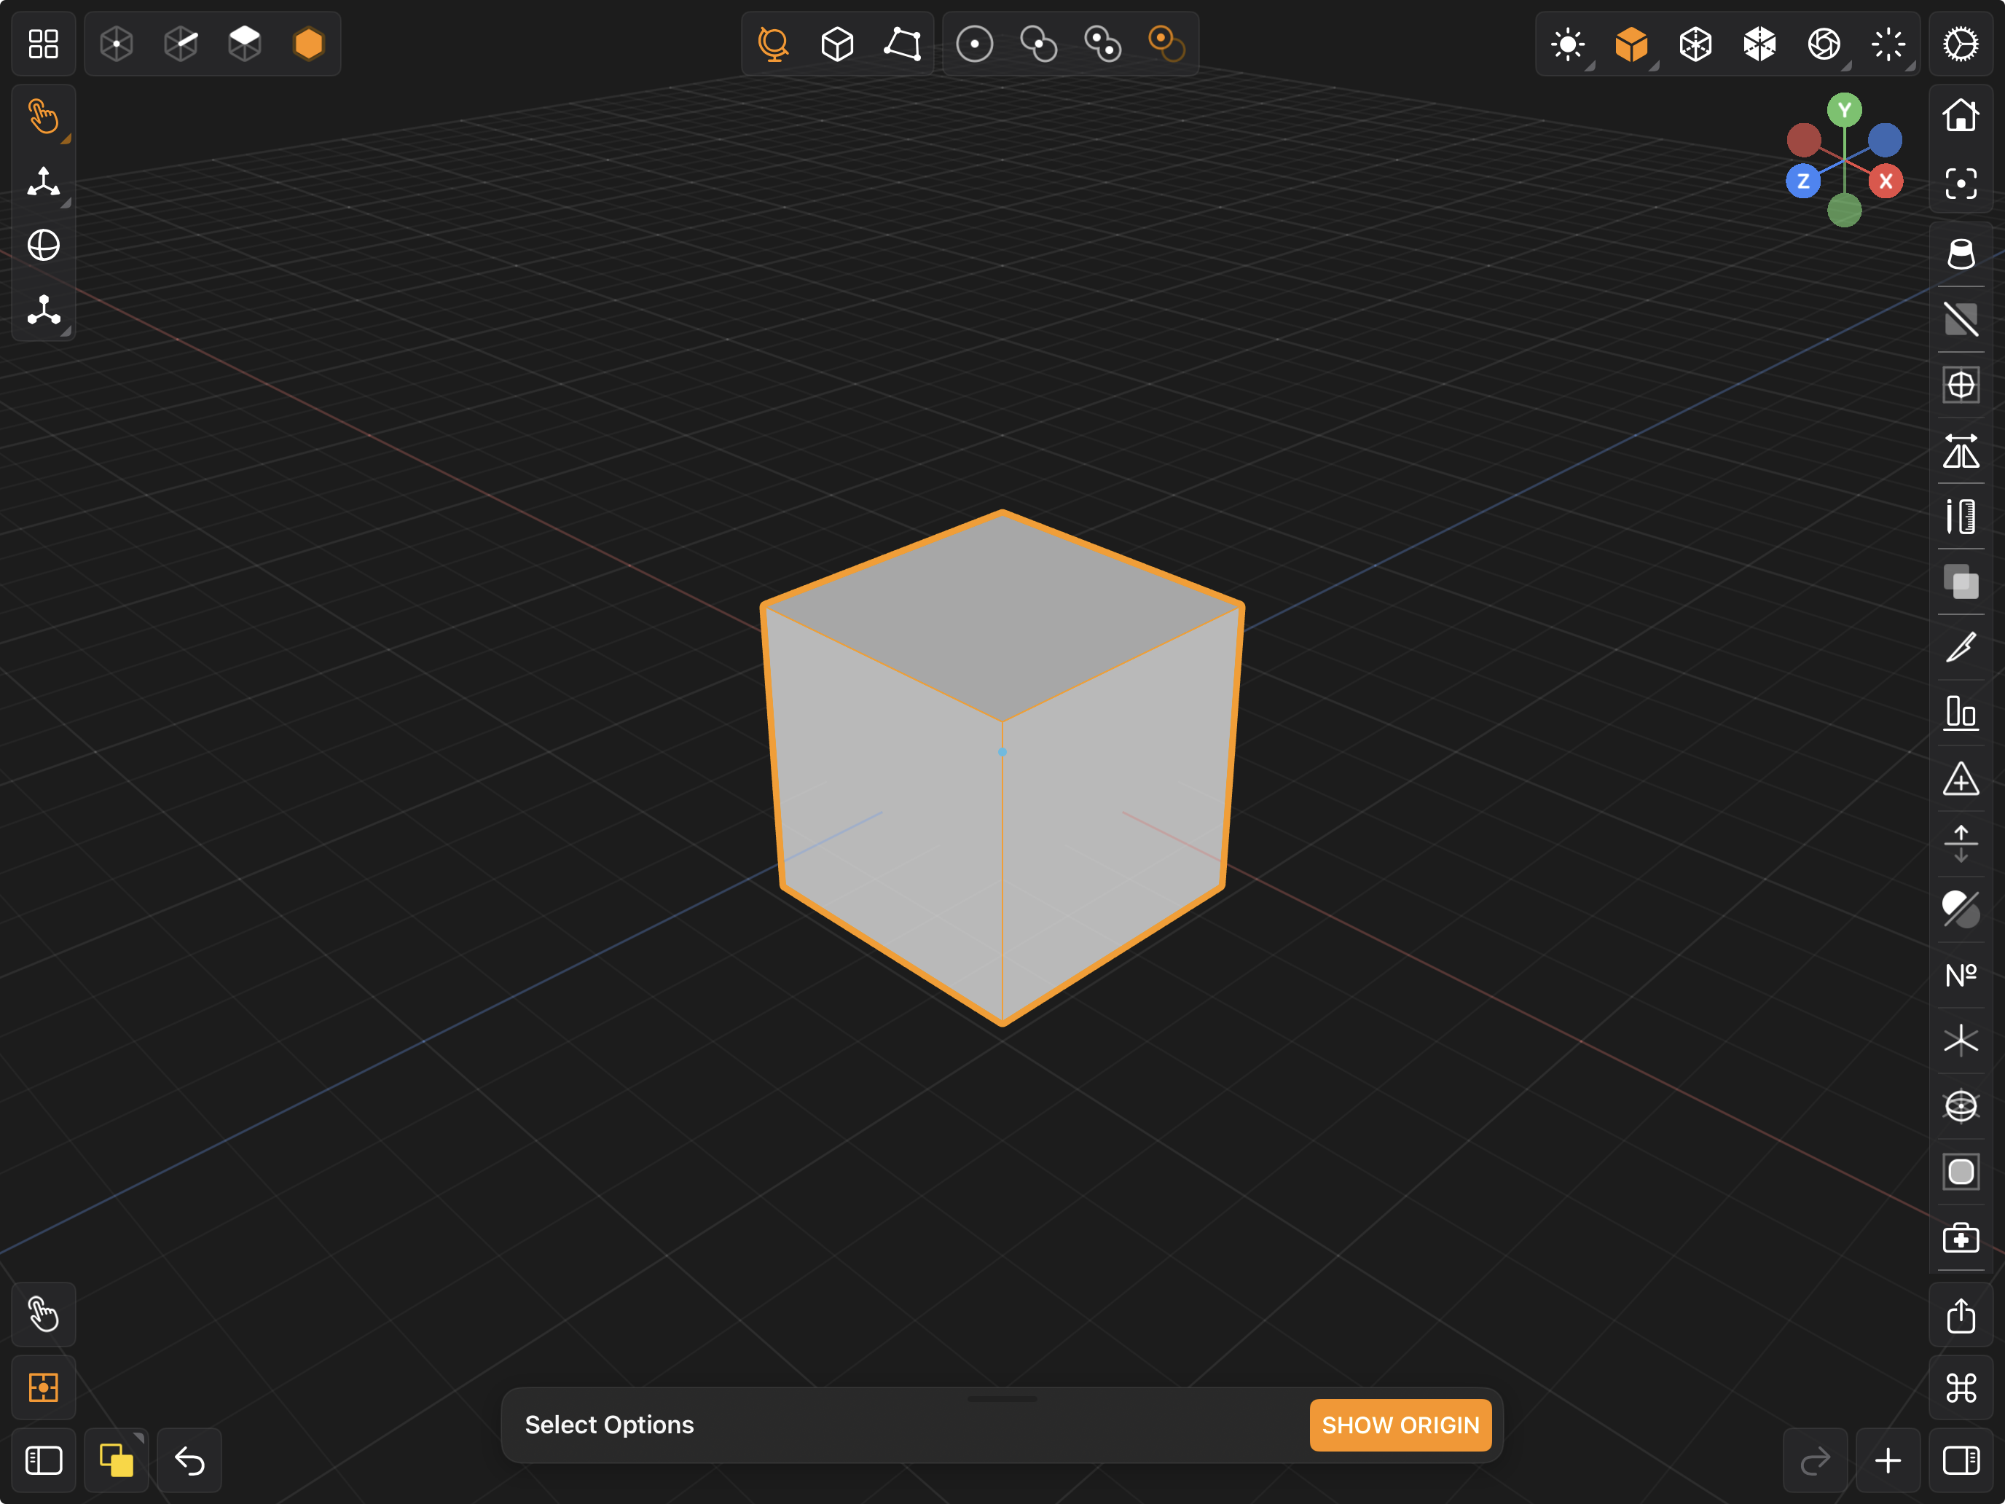Select the move axes transform tool

[x=44, y=182]
